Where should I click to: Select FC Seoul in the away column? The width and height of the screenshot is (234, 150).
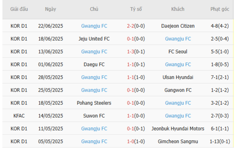click(x=178, y=52)
